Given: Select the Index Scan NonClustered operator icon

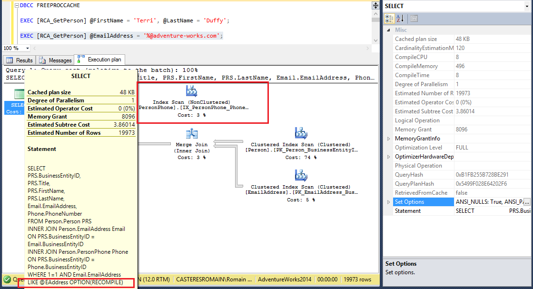Looking at the screenshot, I should click(x=192, y=91).
